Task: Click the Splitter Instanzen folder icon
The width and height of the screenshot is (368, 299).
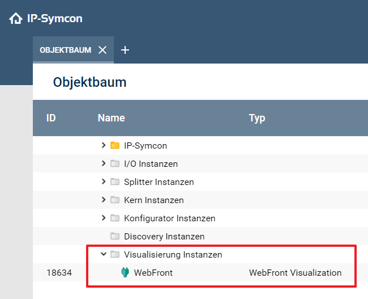Action: pyautogui.click(x=115, y=182)
